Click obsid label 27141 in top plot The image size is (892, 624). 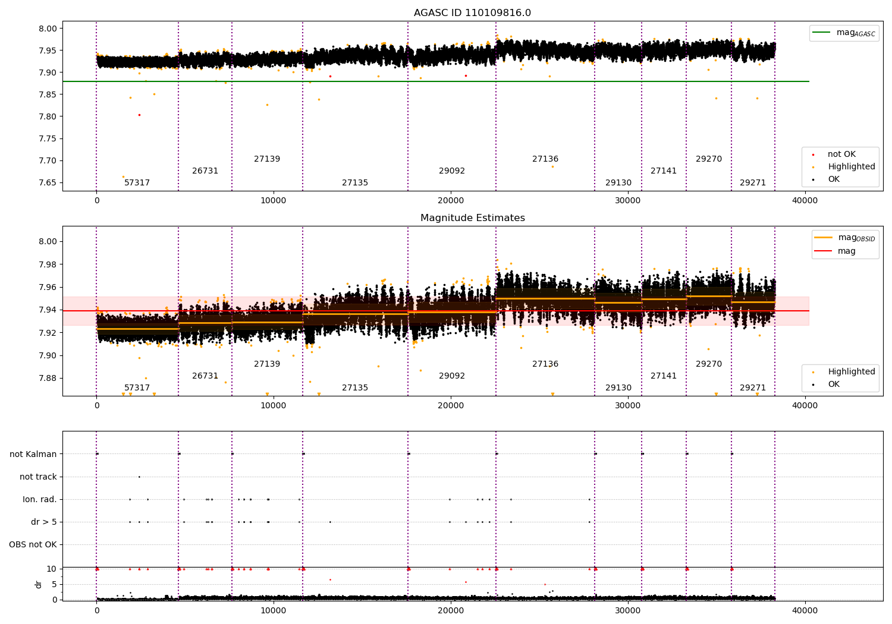coord(664,171)
